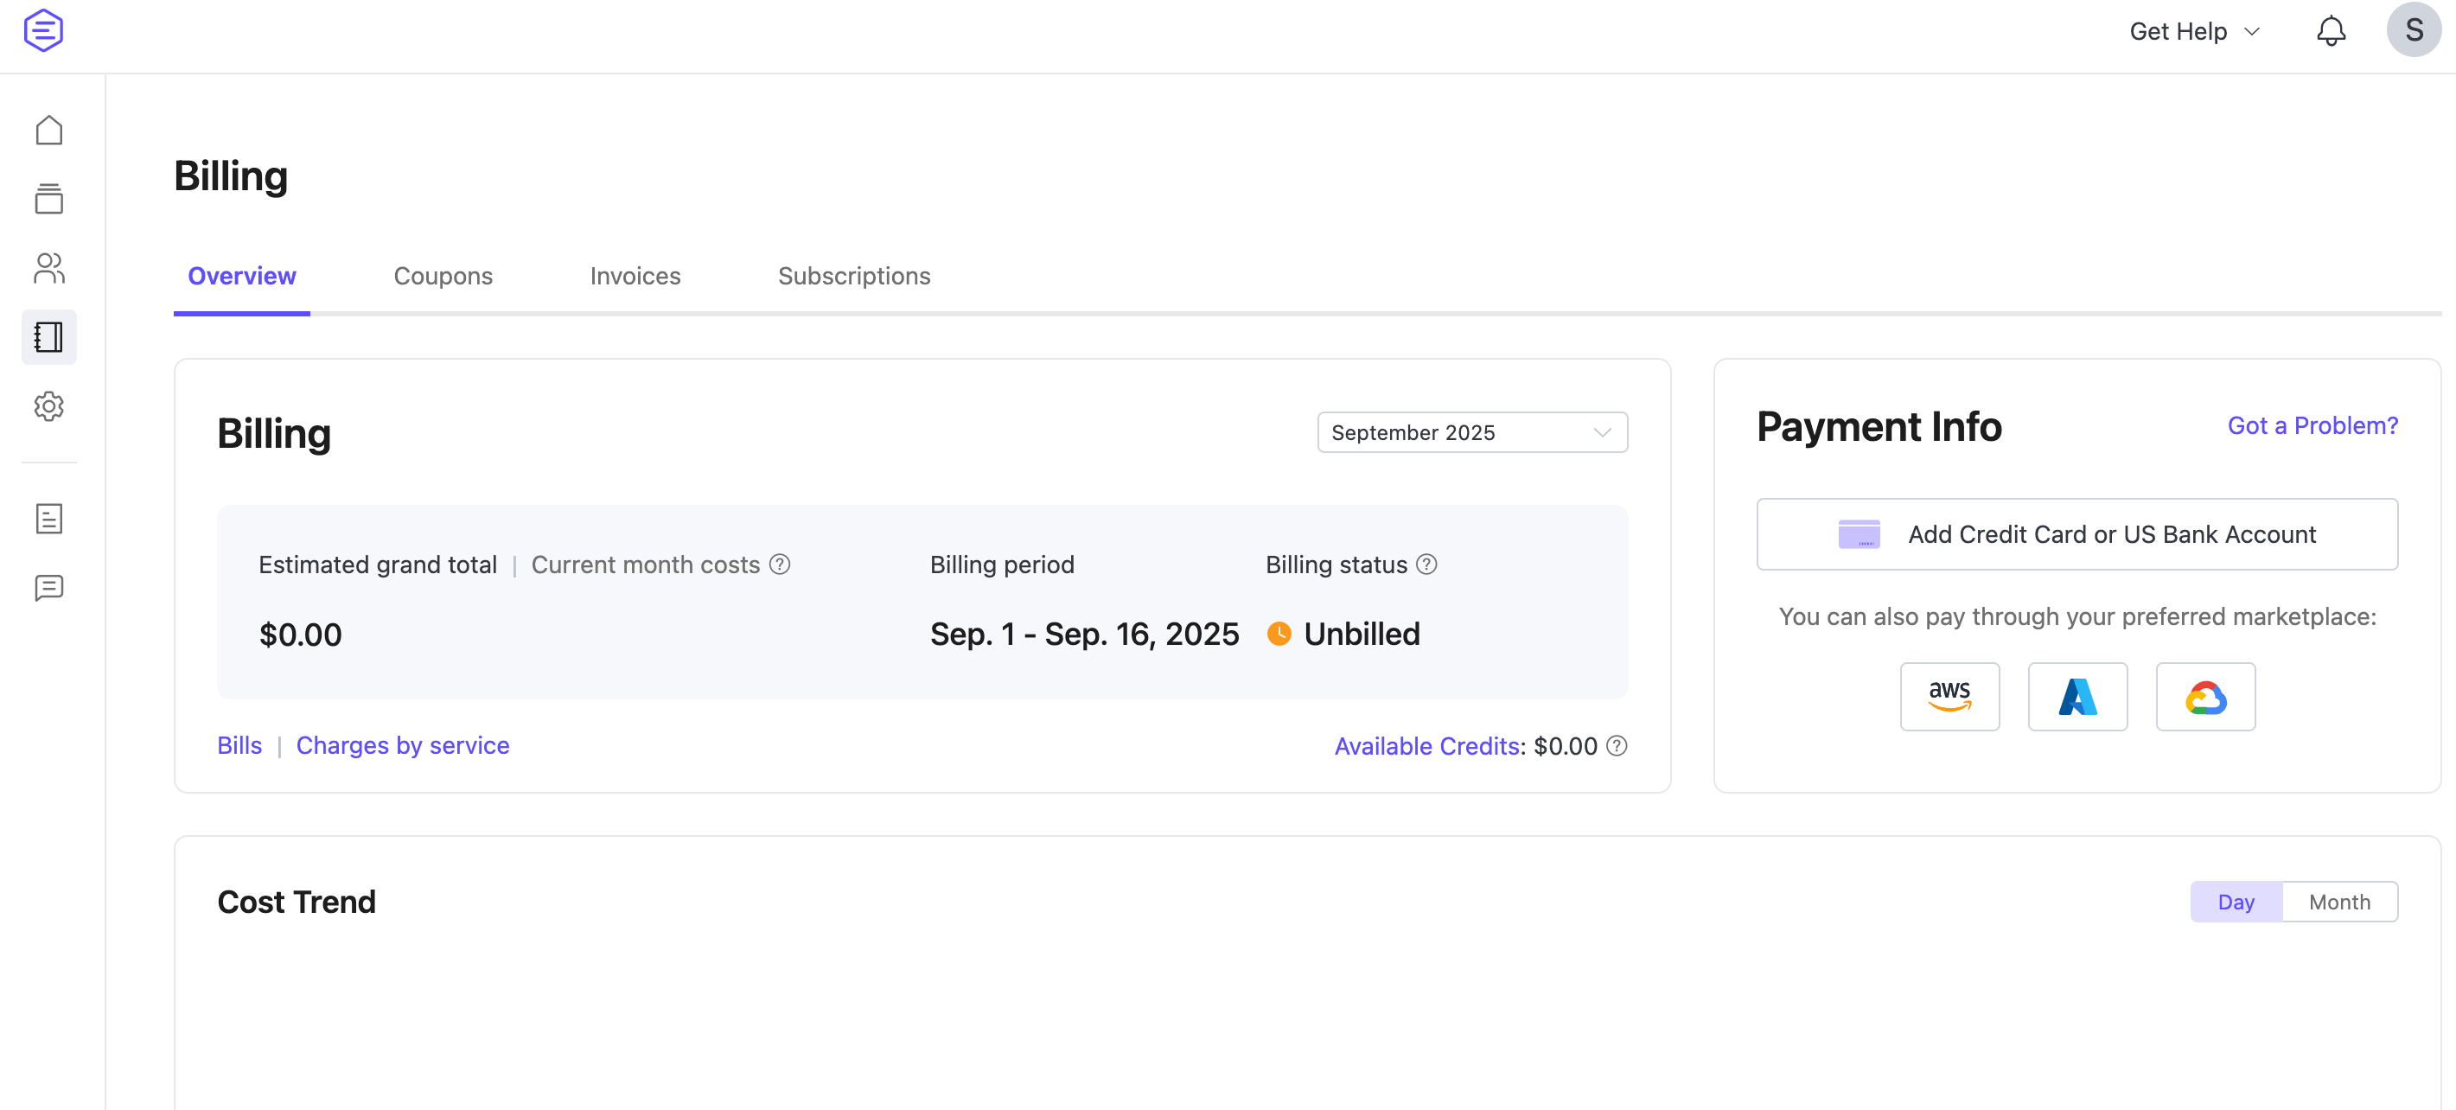Image resolution: width=2456 pixels, height=1110 pixels.
Task: Click the chat feedback sidebar icon
Action: [x=48, y=588]
